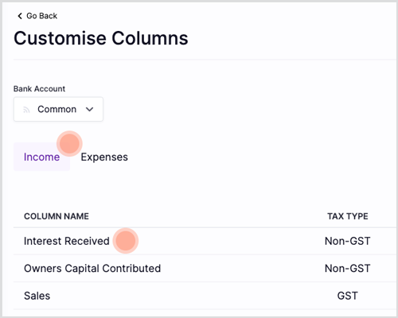
Task: Expand the dropdown using its chevron arrow
Action: point(90,109)
